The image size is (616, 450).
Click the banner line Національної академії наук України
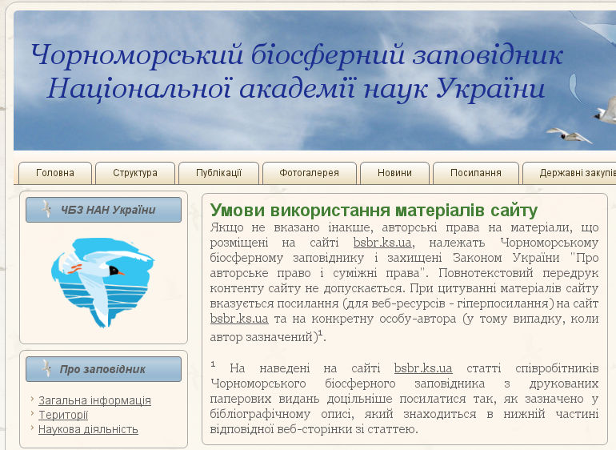pos(296,88)
